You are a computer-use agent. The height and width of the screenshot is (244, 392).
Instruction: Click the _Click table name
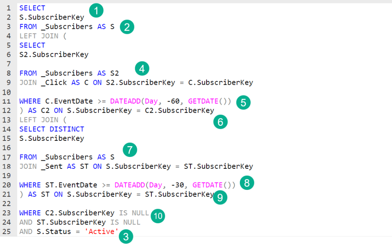pos(54,82)
